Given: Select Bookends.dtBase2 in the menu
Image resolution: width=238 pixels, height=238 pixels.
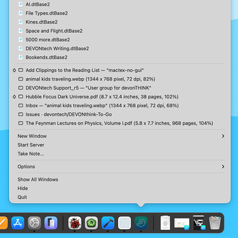Looking at the screenshot, I should (x=120, y=57).
